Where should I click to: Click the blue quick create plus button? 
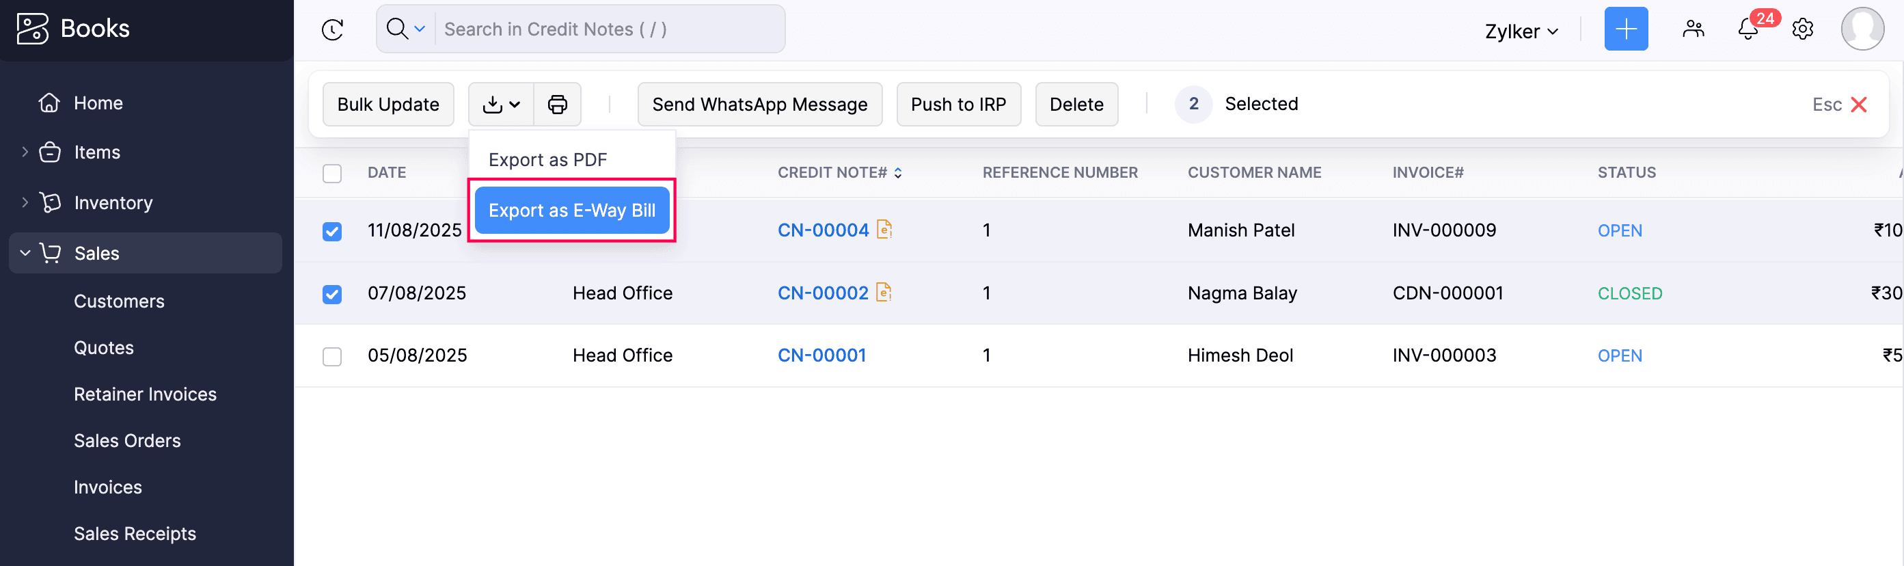coord(1625,29)
